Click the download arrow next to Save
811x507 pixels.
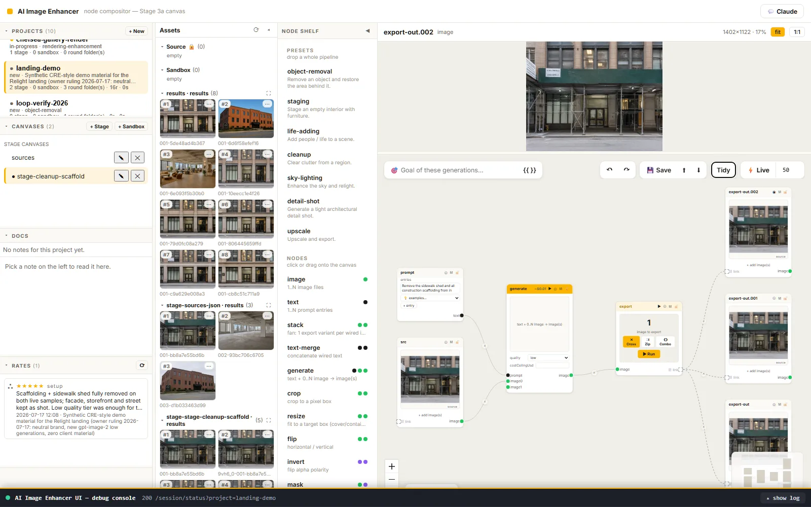698,170
